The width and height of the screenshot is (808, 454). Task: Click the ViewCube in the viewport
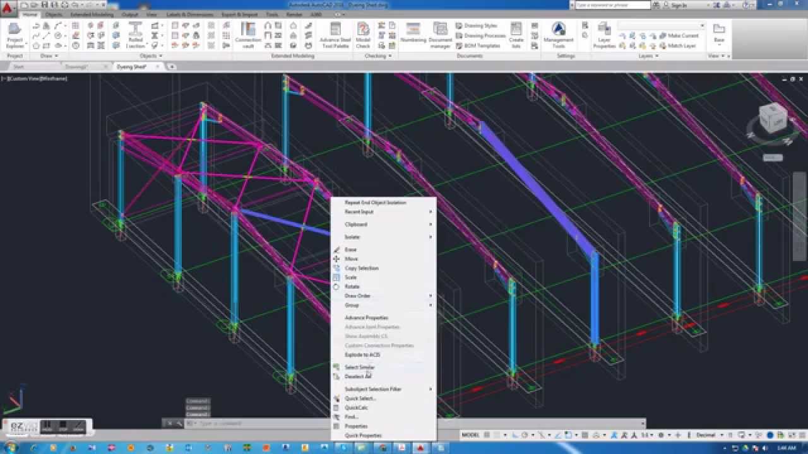(x=772, y=118)
